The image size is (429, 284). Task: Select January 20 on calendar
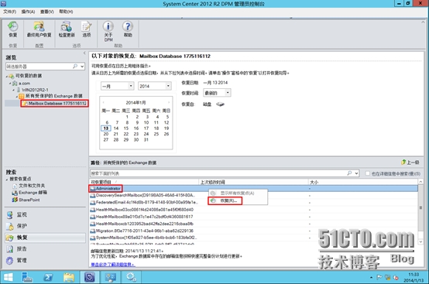point(106,134)
